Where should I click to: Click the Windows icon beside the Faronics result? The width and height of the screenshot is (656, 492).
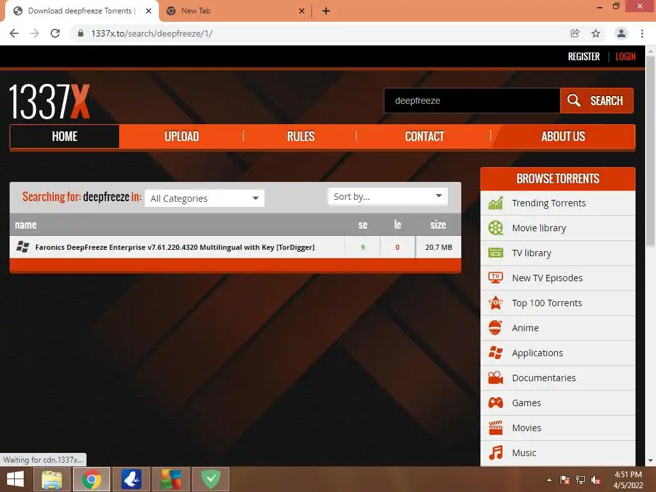(x=22, y=247)
